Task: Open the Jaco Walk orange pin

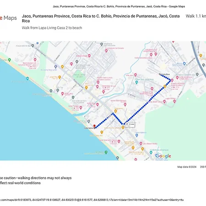Action: pyautogui.click(x=60, y=77)
